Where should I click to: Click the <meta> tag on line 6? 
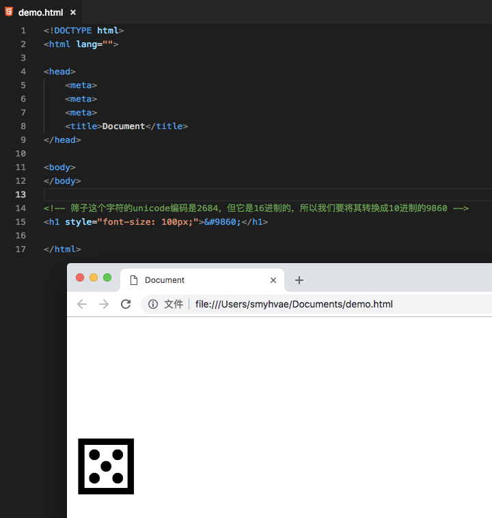(81, 99)
